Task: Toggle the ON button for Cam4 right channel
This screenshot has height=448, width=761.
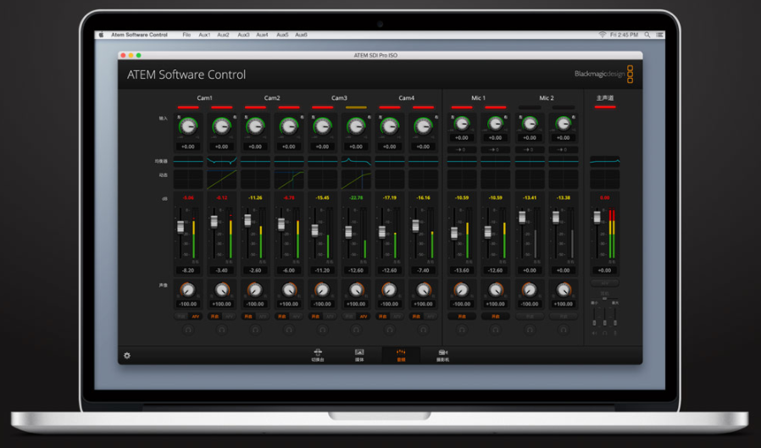Action: [416, 317]
